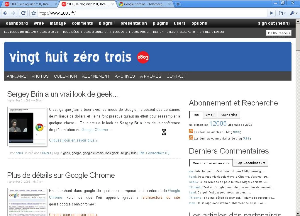
Task: Open the plugins admin menu
Action: click(x=160, y=23)
